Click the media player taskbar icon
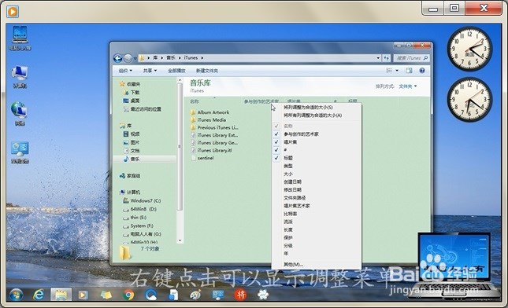Screen dimensions: 508x308 (83, 295)
